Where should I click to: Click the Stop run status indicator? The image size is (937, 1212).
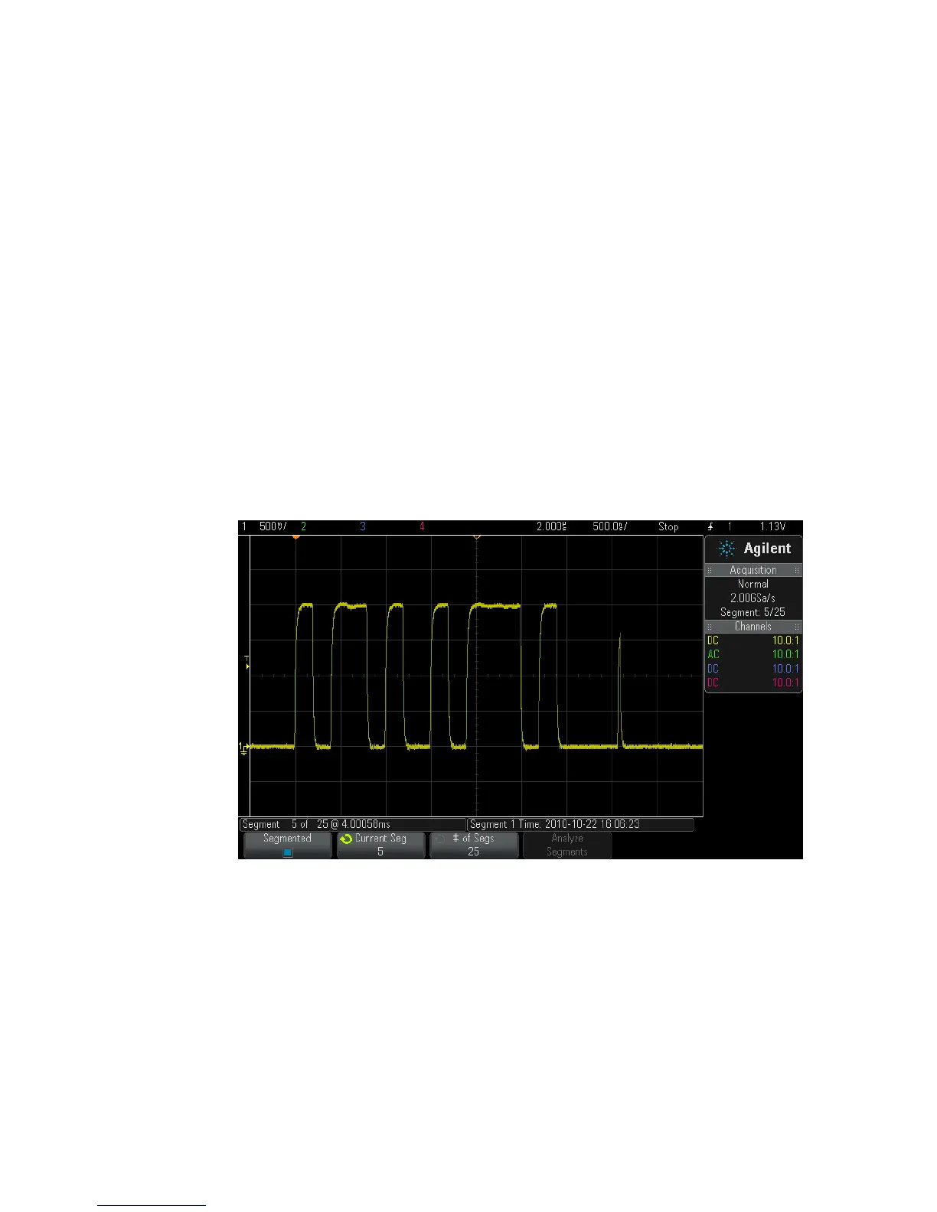pos(668,526)
